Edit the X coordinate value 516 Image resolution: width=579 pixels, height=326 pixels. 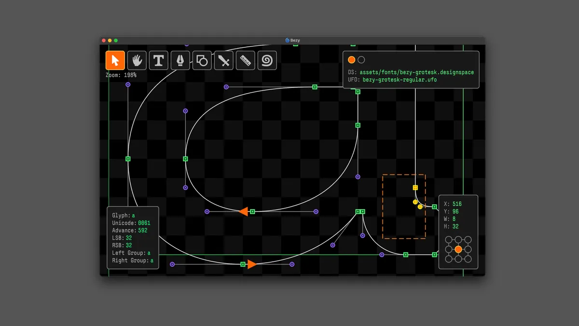(x=457, y=204)
